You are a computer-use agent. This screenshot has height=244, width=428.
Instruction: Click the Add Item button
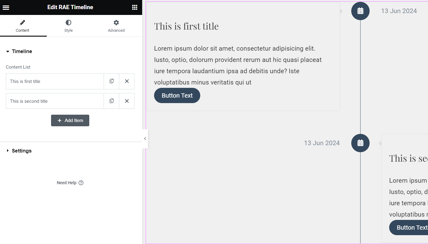pyautogui.click(x=70, y=120)
